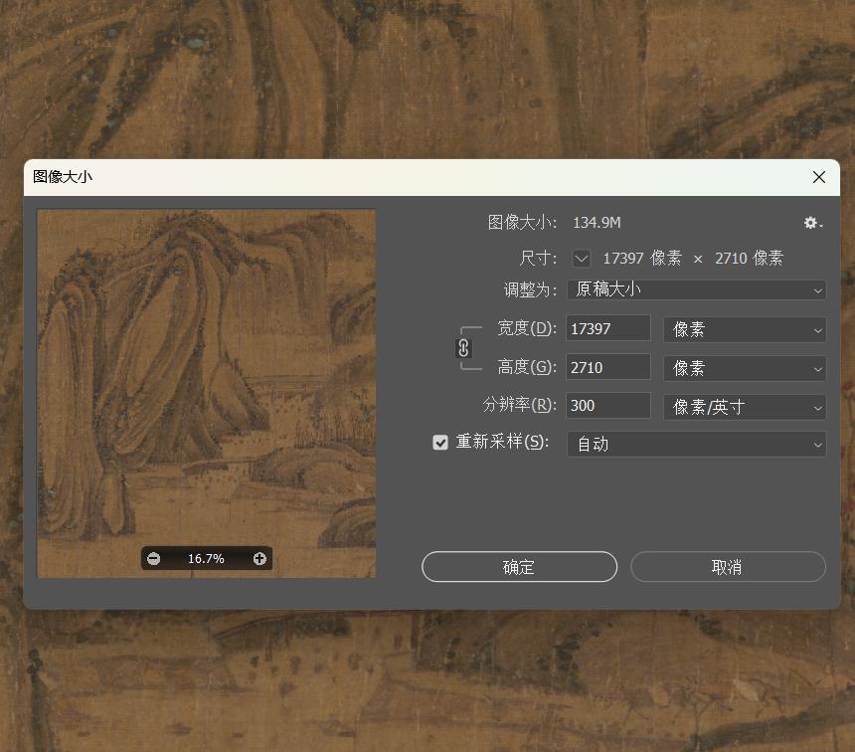This screenshot has height=752, width=855.
Task: Close the 图像大小 dialog
Action: [818, 177]
